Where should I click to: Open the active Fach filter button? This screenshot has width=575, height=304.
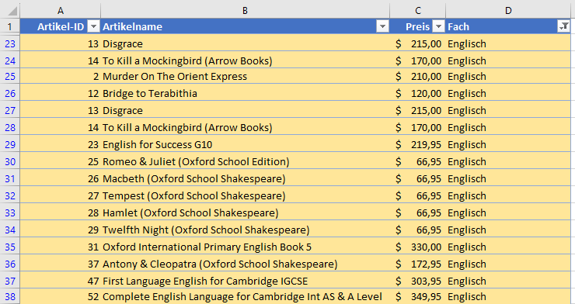(563, 26)
